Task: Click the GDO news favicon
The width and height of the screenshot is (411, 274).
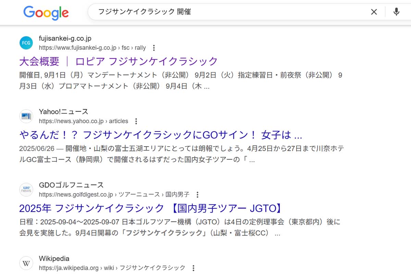Action: (x=26, y=190)
